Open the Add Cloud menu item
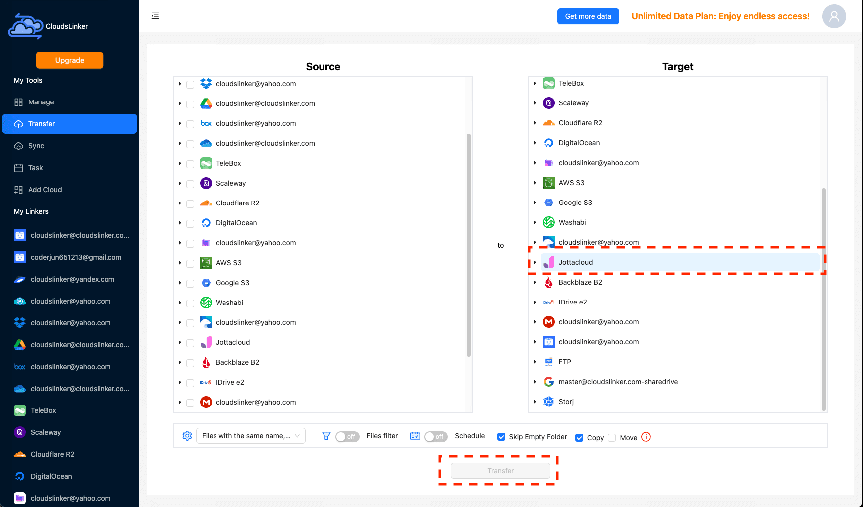Viewport: 863px width, 507px height. pos(70,190)
